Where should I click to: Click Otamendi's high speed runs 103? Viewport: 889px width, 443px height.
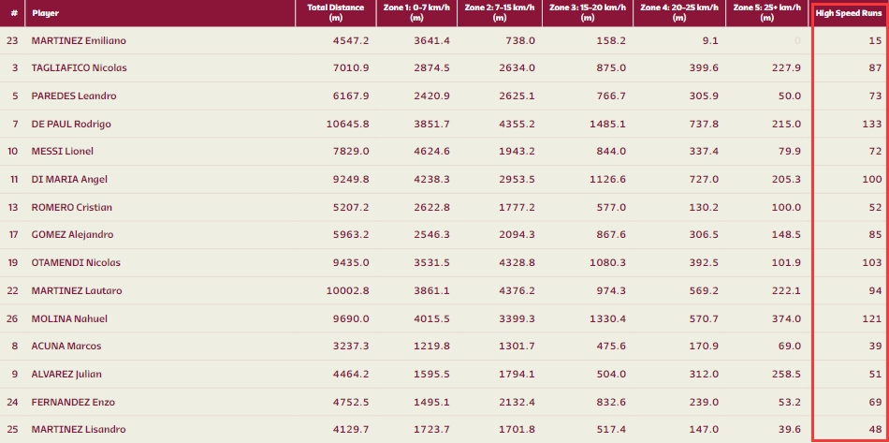(x=872, y=262)
